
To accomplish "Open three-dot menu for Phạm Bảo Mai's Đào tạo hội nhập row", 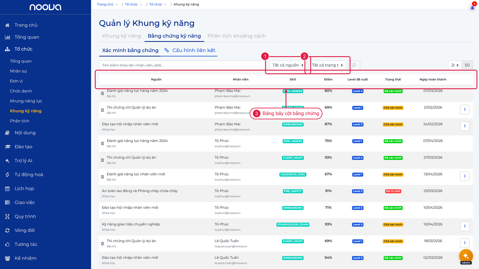I will (465, 126).
